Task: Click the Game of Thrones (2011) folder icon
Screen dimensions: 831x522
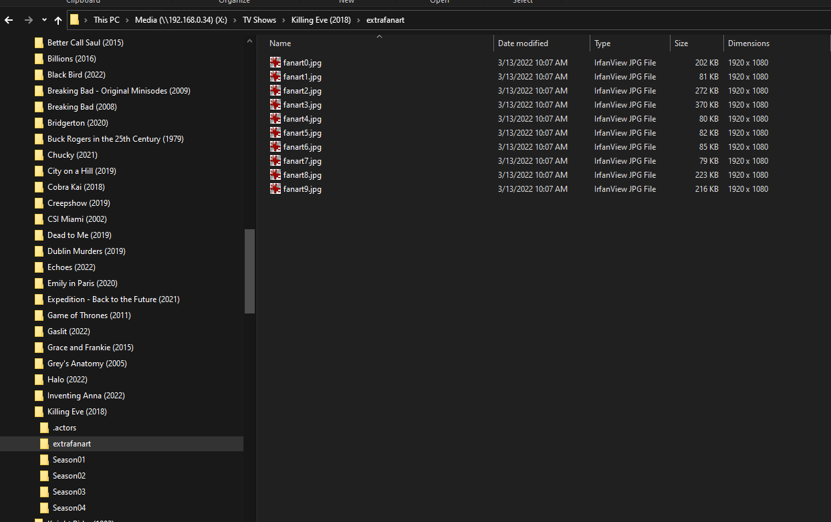Action: click(x=39, y=315)
